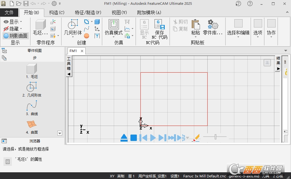Click the curve creation icon in ribbon
The height and width of the screenshot is (179, 291).
click(x=87, y=29)
